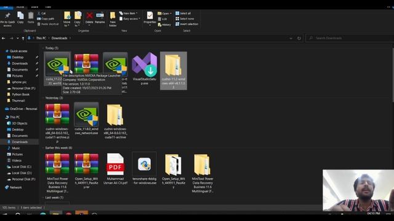Screen dimensions: 394x221
Task: Click the Up one level arrow
Action: click(23, 38)
